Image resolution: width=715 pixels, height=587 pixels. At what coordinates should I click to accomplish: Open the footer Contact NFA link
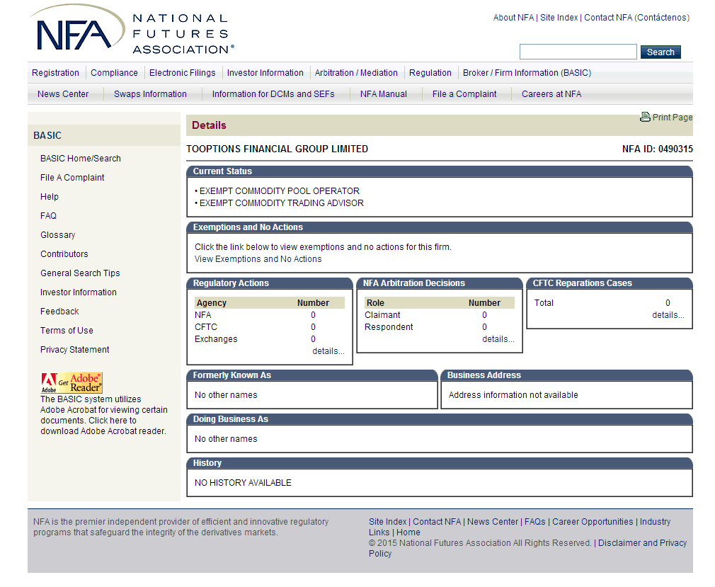coord(437,522)
